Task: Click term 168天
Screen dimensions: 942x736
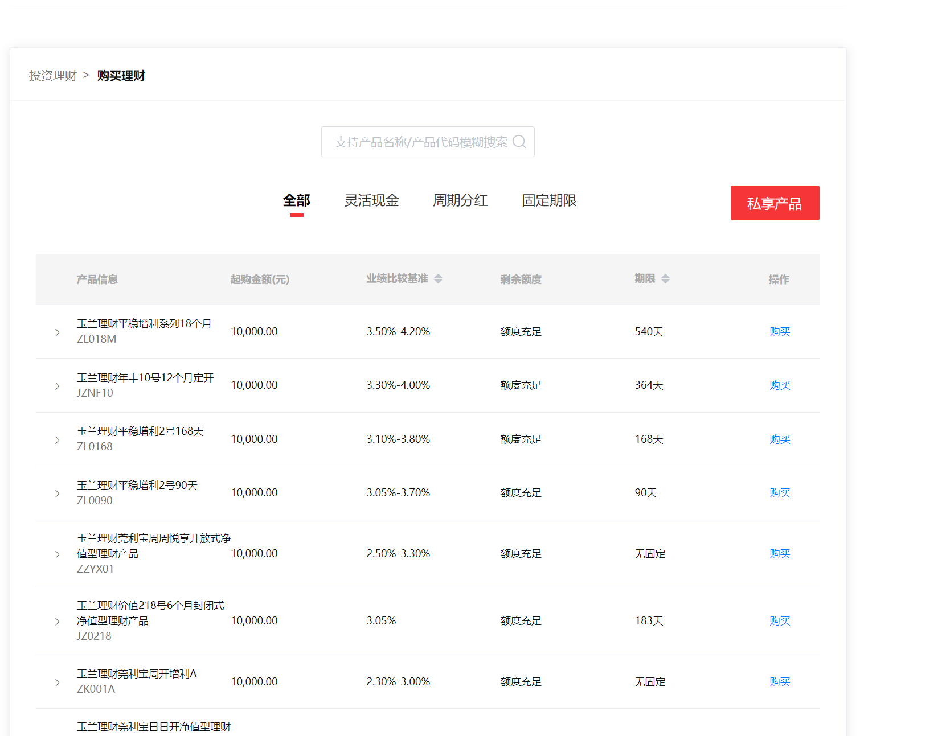Action: [x=649, y=439]
